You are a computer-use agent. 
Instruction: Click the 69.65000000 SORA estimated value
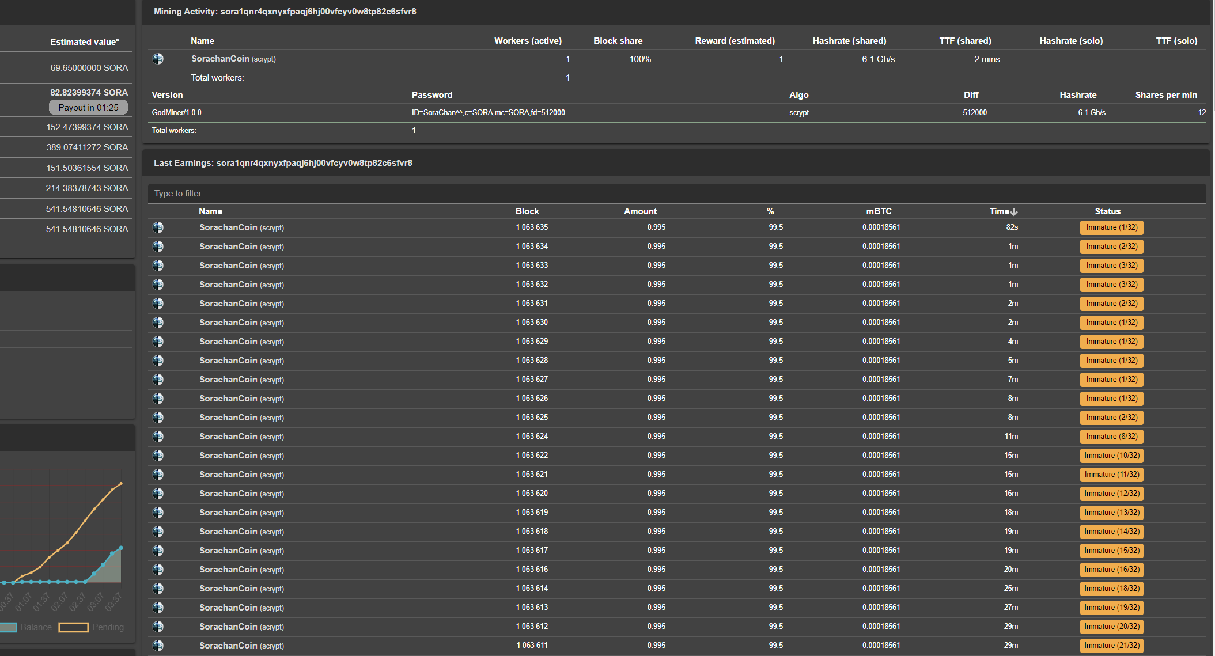pos(89,68)
